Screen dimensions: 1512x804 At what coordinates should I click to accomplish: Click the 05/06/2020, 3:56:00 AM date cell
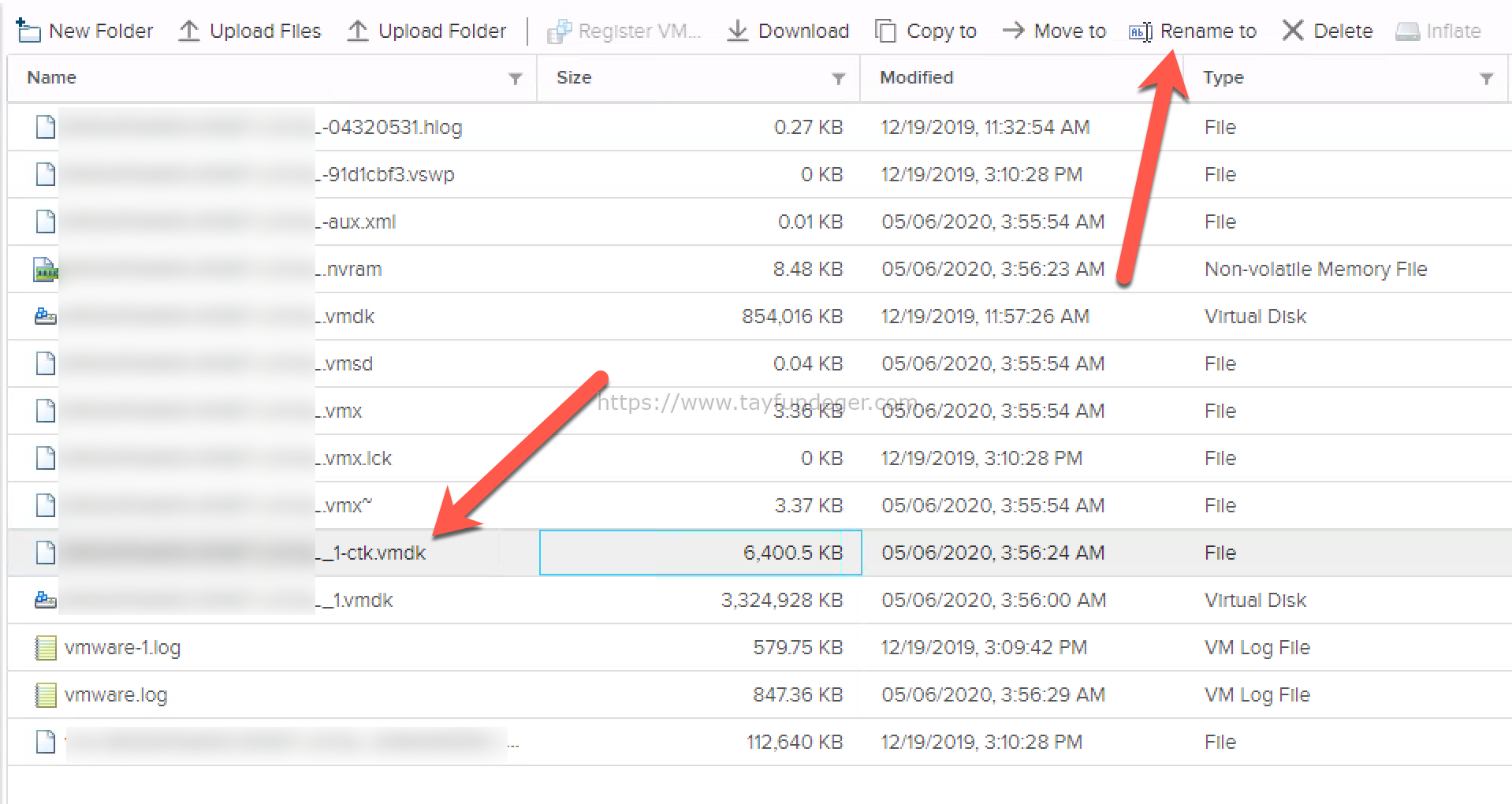pyautogui.click(x=994, y=600)
